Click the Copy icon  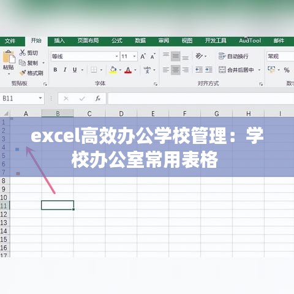(x=22, y=62)
